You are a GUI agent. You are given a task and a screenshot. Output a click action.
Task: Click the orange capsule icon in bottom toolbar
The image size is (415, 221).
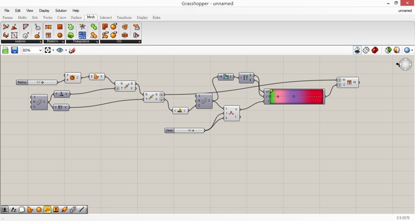pos(65,209)
